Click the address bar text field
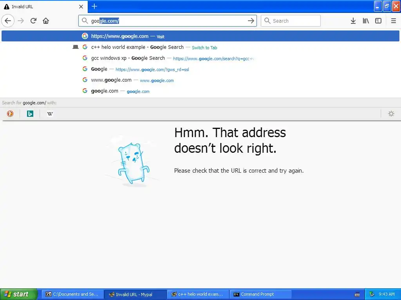 coord(168,21)
